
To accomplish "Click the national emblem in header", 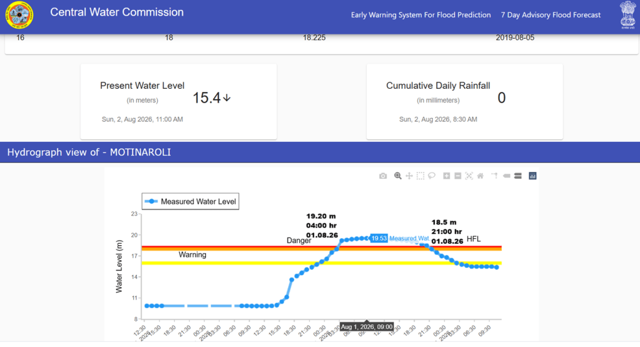I will pos(627,14).
